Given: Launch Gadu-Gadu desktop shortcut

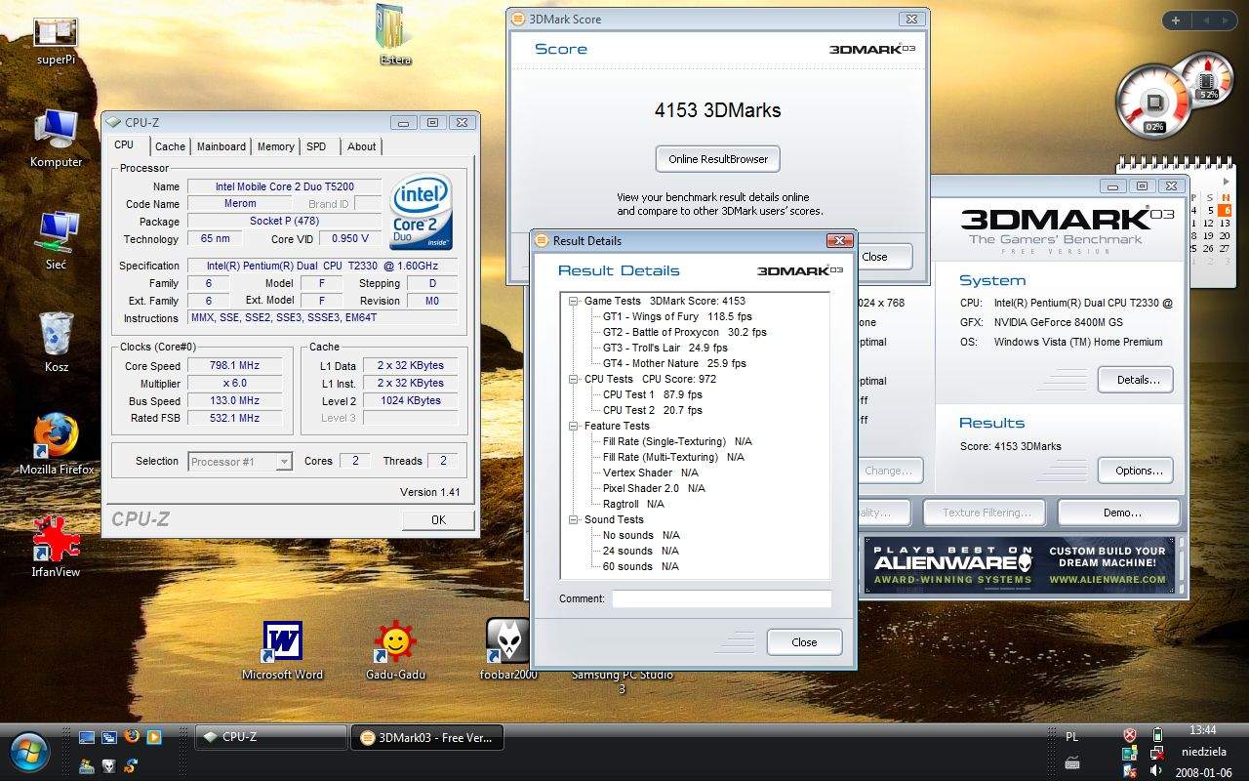Looking at the screenshot, I should pos(395,649).
